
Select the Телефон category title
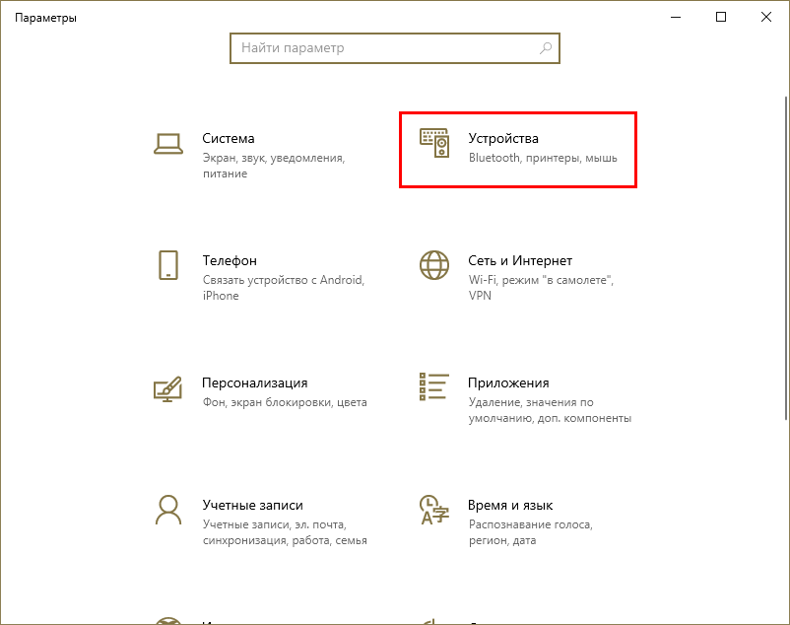pyautogui.click(x=230, y=261)
